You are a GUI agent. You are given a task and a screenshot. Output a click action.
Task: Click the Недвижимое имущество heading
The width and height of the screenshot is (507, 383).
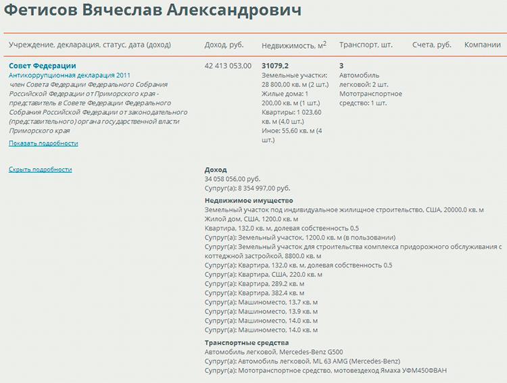pos(249,201)
